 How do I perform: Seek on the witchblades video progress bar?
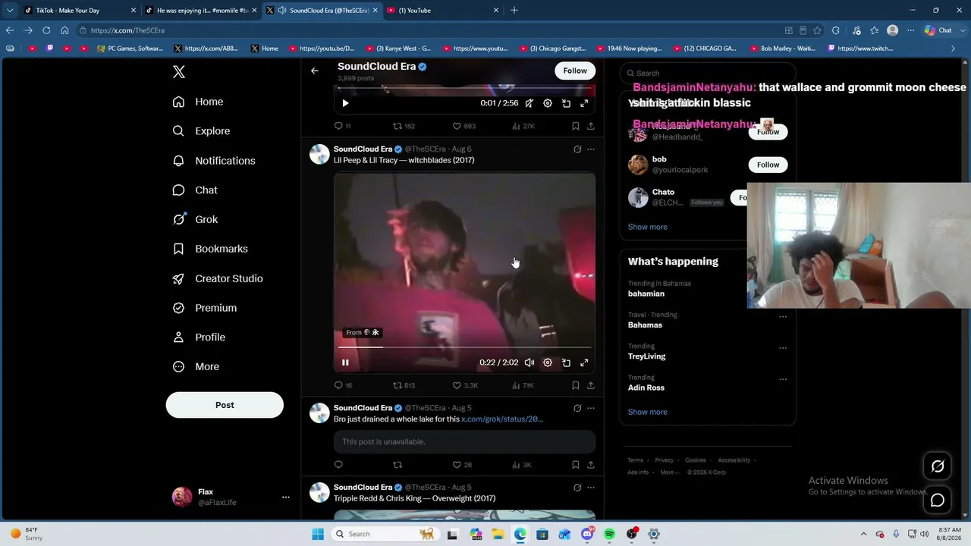click(x=464, y=347)
